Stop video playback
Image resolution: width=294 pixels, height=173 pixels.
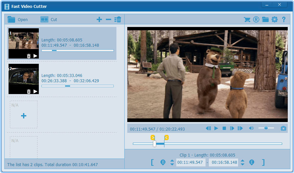pyautogui.click(x=224, y=128)
